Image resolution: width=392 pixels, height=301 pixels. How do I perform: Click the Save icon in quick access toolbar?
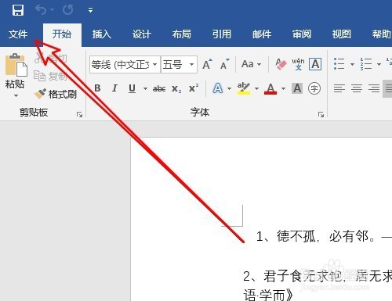(x=18, y=10)
